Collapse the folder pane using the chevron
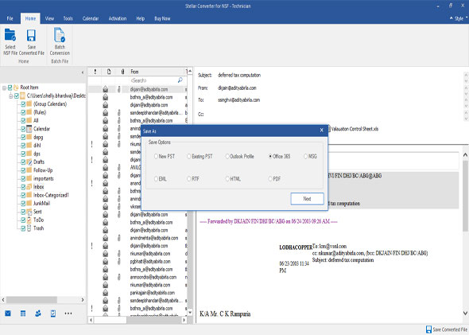469x335 pixels. click(x=83, y=72)
